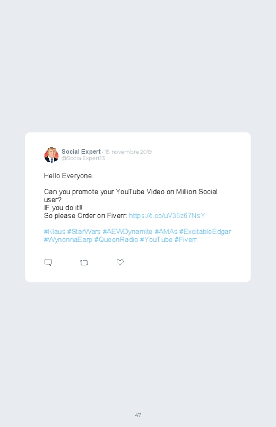
Task: Open the Social Expert profile avatar
Action: click(51, 155)
